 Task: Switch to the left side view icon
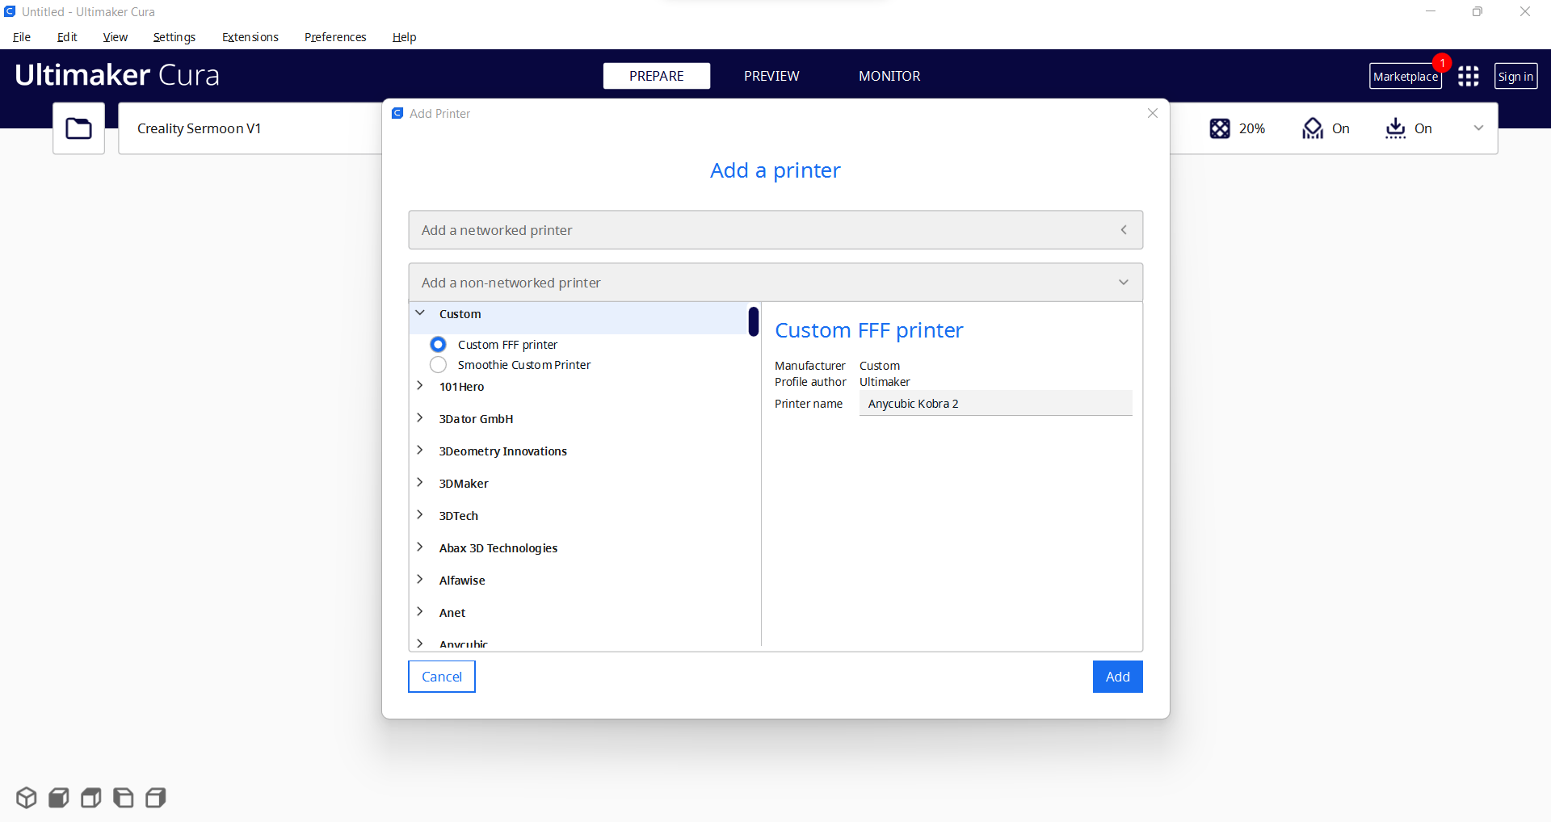pos(124,798)
